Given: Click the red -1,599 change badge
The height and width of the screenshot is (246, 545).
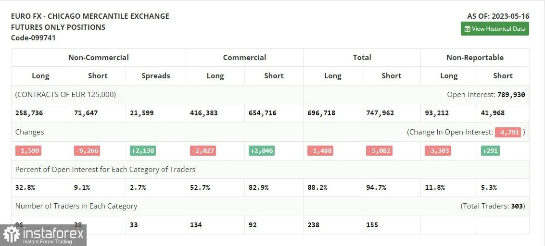Looking at the screenshot, I should 28,150.
